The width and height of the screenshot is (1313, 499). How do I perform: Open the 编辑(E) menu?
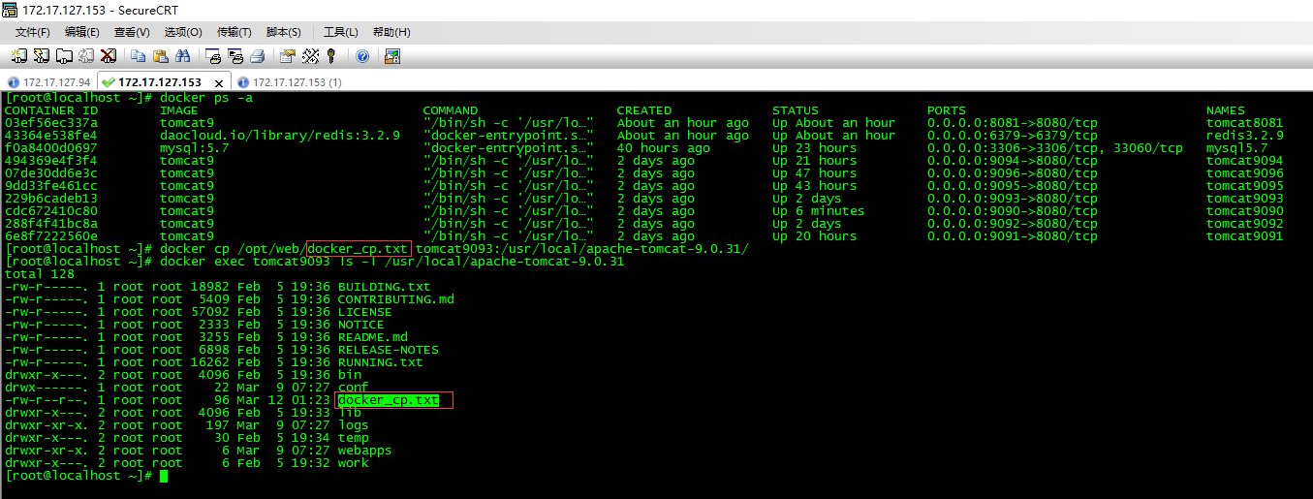(82, 32)
